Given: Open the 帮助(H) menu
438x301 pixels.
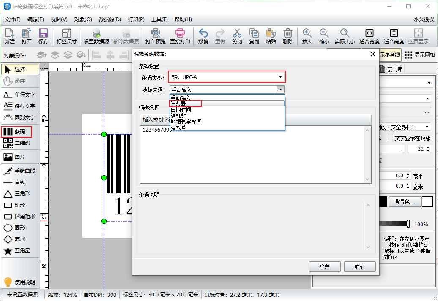Looking at the screenshot, I should tap(183, 19).
